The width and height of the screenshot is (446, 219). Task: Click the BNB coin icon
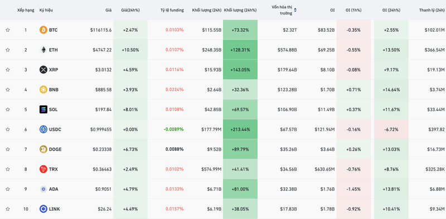43,89
